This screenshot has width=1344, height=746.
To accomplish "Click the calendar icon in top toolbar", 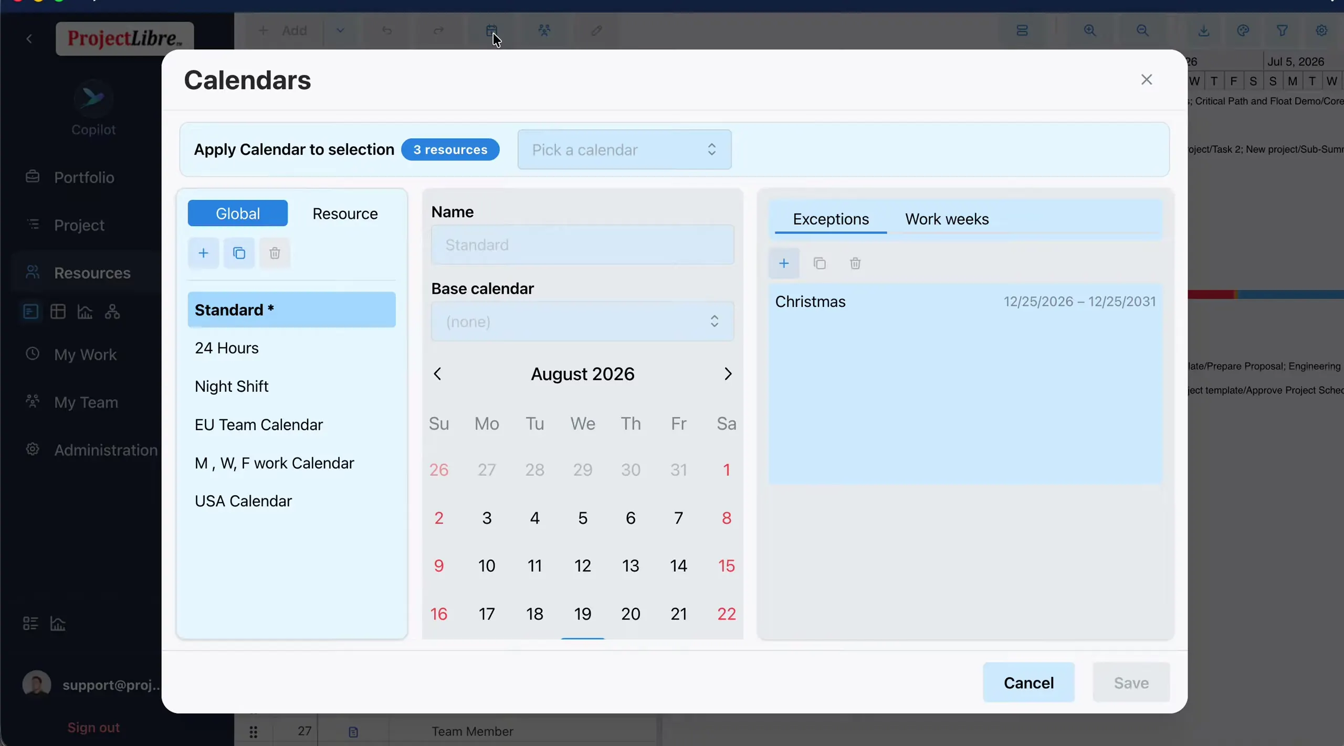I will pyautogui.click(x=491, y=30).
